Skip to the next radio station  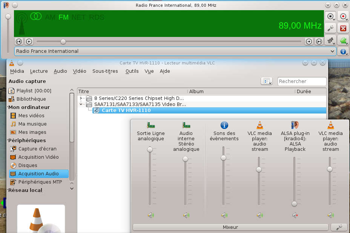(x=319, y=41)
